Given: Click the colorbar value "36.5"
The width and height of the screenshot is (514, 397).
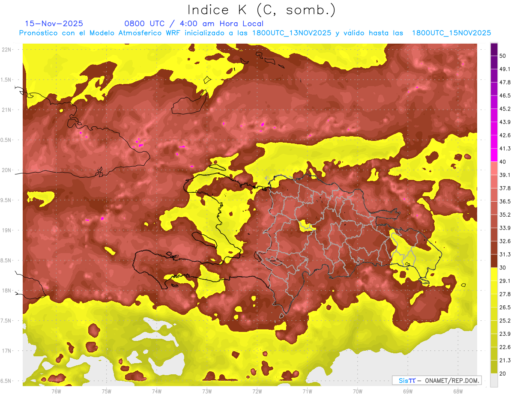Looking at the screenshot, I should coord(505,202).
